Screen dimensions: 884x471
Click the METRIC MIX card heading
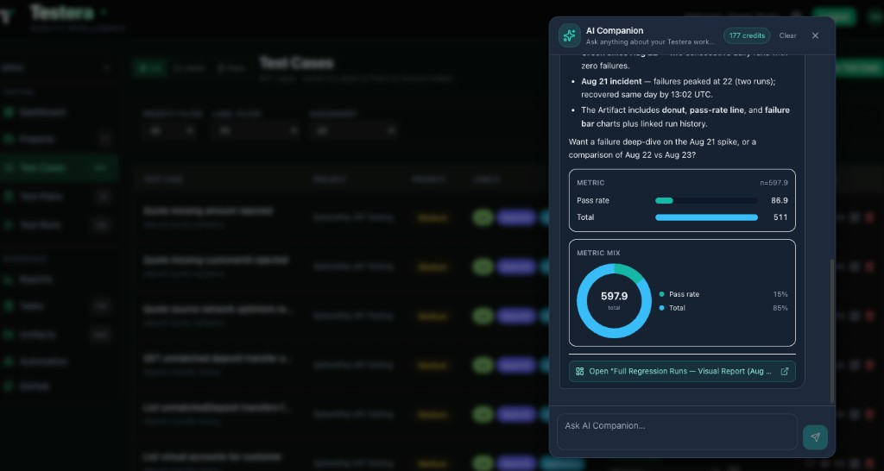pos(598,253)
